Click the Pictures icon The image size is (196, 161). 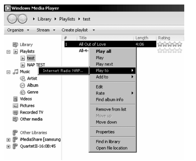15,106
